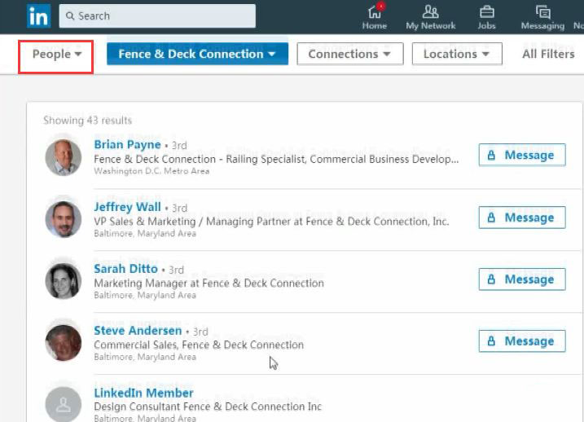This screenshot has height=422, width=584.
Task: Focus the Search input field
Action: [157, 16]
